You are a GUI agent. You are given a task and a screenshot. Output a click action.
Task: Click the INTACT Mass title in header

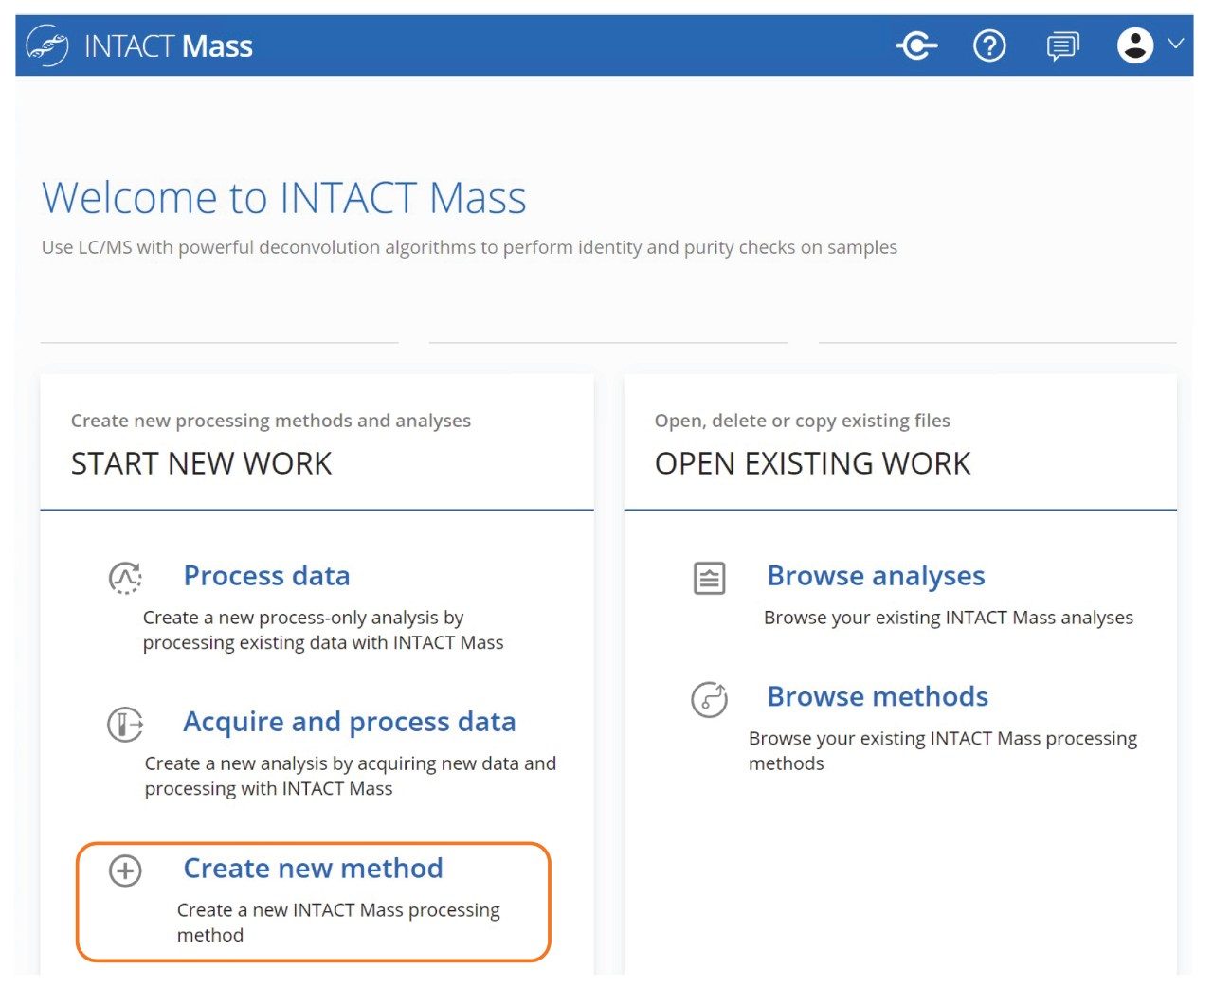coord(169,46)
